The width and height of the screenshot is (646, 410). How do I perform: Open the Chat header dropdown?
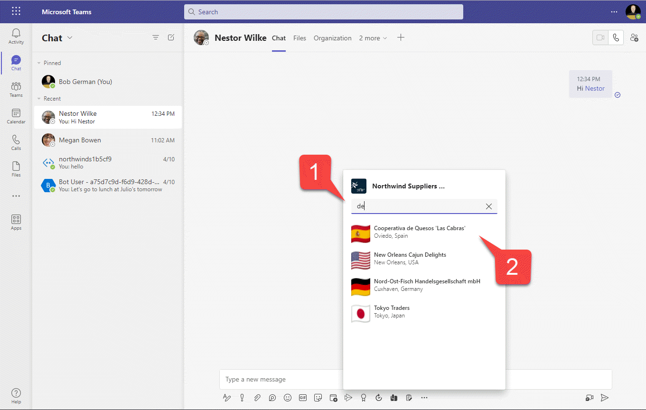coord(70,38)
